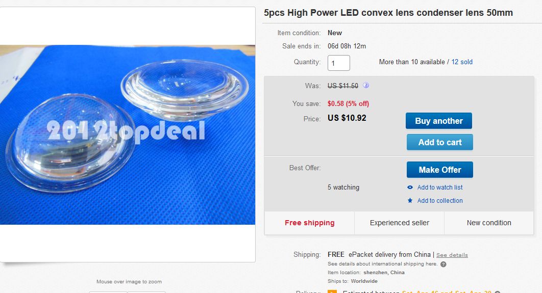Click the Make Offer button
The height and width of the screenshot is (293, 542).
click(439, 170)
